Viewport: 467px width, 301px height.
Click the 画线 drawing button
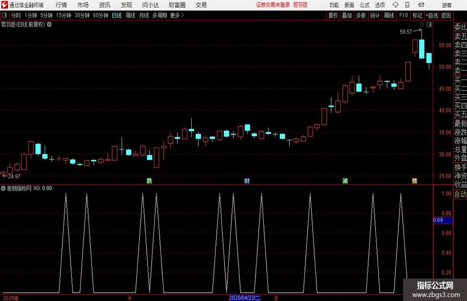[x=389, y=15]
